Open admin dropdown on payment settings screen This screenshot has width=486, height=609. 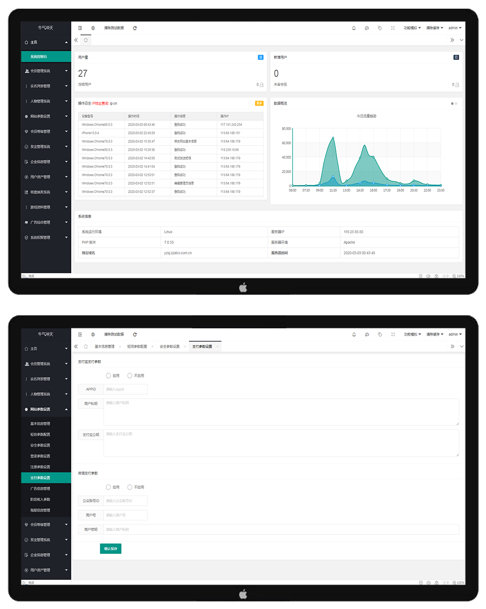(x=455, y=334)
